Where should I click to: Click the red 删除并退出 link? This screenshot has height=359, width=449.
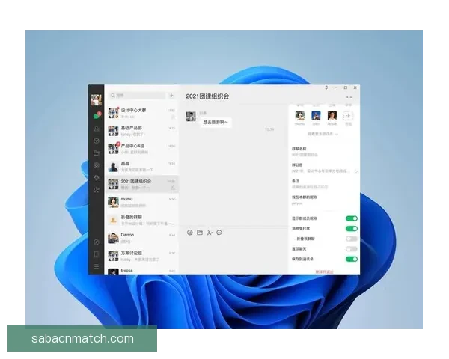pyautogui.click(x=324, y=271)
